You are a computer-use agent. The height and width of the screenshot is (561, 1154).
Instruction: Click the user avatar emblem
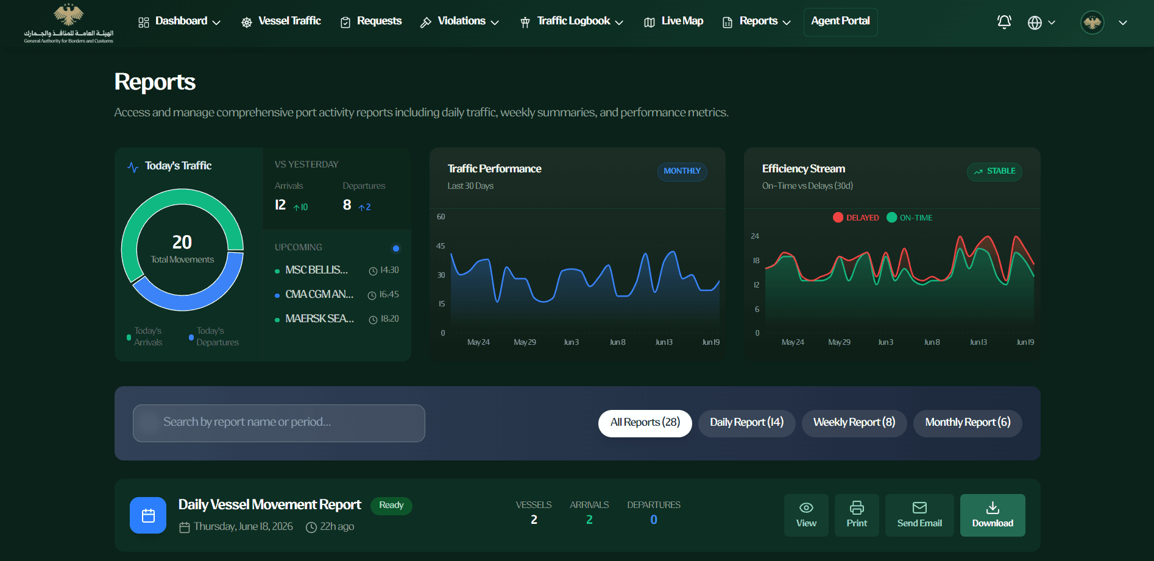click(1092, 23)
